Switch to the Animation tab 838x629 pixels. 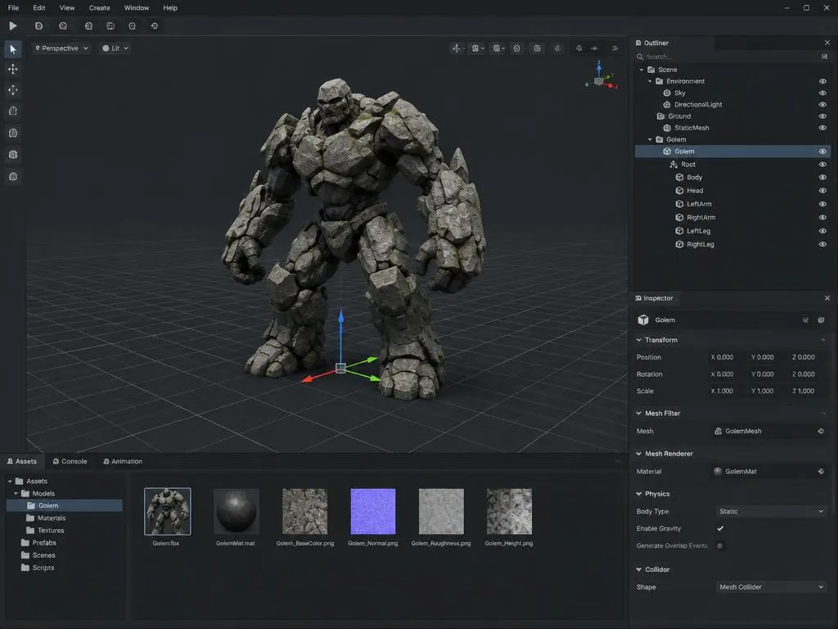123,461
